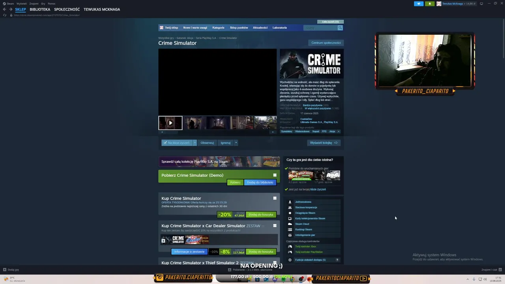Click the Seria PlayWay S.A. breadcrumb

pos(206,38)
